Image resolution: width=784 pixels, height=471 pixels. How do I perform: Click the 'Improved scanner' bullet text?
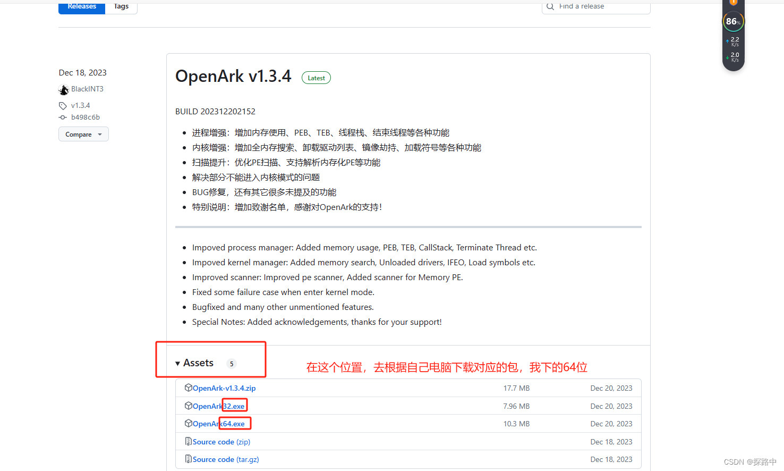tap(327, 277)
